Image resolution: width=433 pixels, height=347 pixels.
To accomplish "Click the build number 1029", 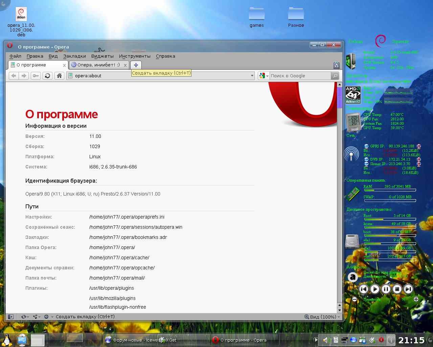I will (x=95, y=146).
